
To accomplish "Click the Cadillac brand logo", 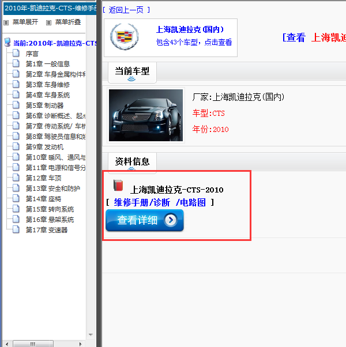I will click(x=125, y=36).
